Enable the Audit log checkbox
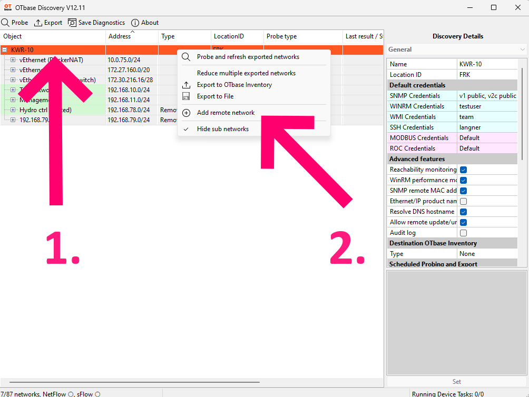 pyautogui.click(x=464, y=233)
